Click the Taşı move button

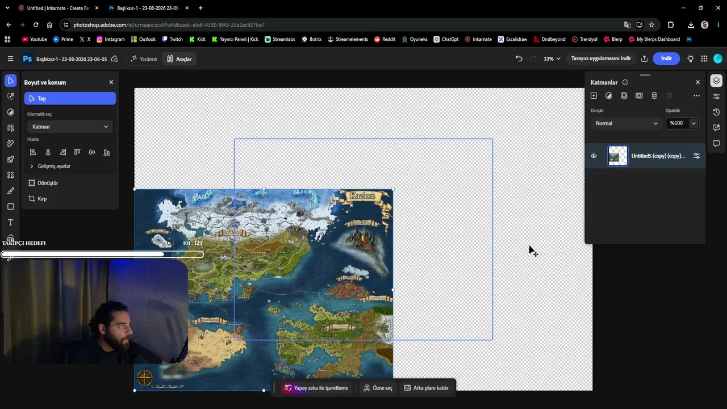click(x=70, y=98)
